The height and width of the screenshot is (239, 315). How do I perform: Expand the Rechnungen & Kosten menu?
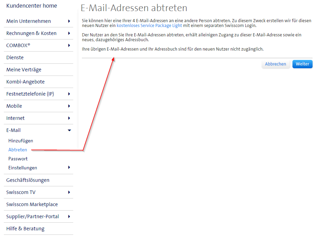click(69, 33)
